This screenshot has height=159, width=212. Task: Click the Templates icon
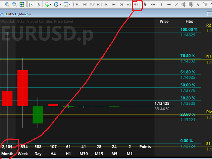click(x=66, y=4)
